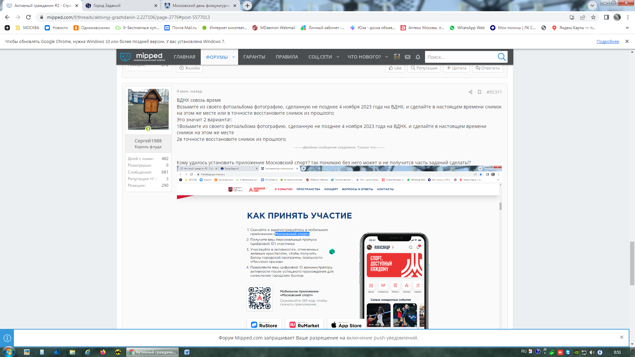Open private messages envelope icon

pyautogui.click(x=407, y=57)
